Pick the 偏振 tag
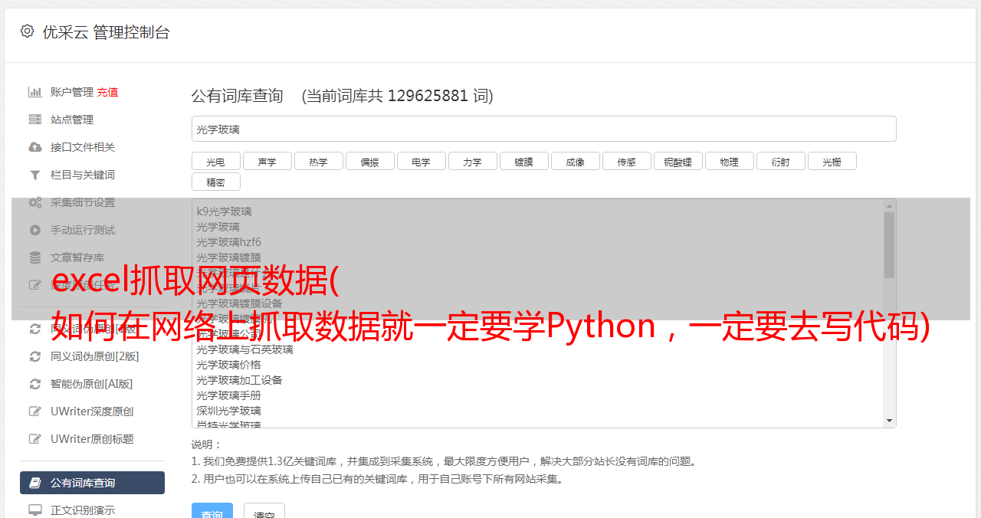The height and width of the screenshot is (518, 981). click(x=369, y=162)
